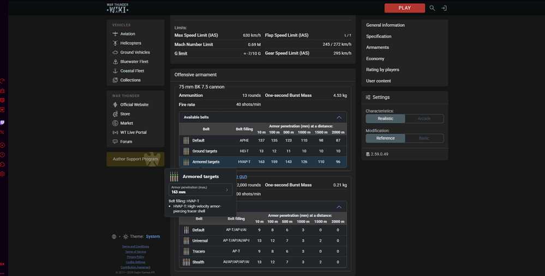
Task: Click the Store bag icon
Action: [x=115, y=114]
